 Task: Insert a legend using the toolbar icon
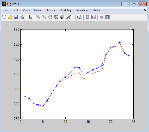tap(94, 17)
